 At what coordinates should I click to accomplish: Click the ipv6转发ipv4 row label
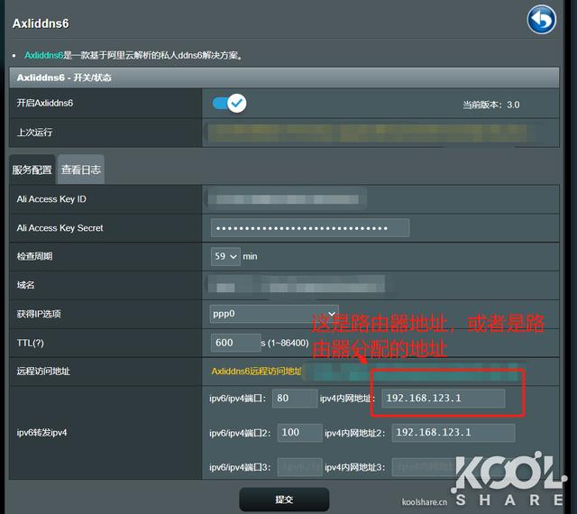pyautogui.click(x=42, y=433)
